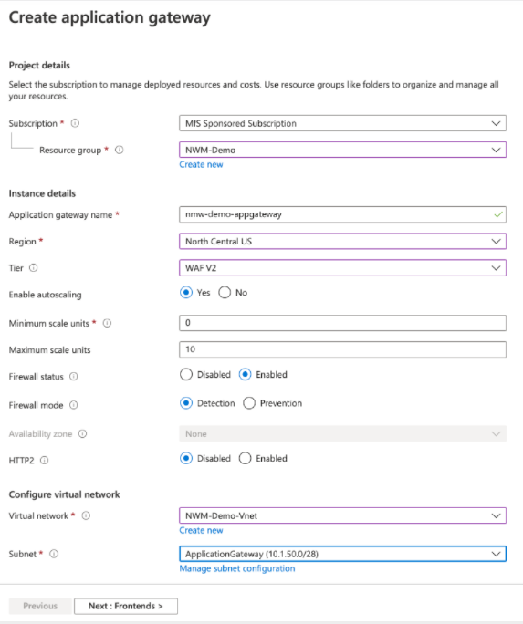Expand the Subnet ApplicationGateway dropdown
The height and width of the screenshot is (624, 523).
pos(342,554)
